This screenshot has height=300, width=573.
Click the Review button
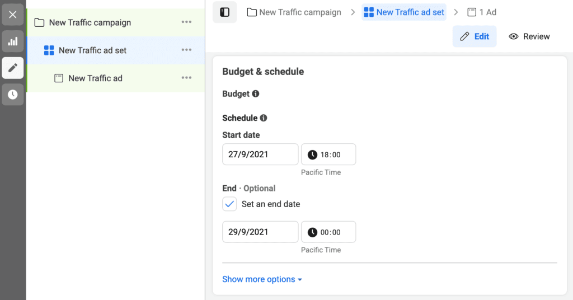[529, 36]
